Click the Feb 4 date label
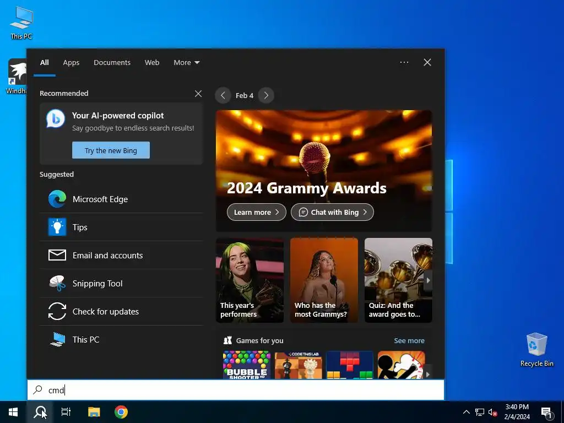The width and height of the screenshot is (564, 423). pyautogui.click(x=245, y=96)
